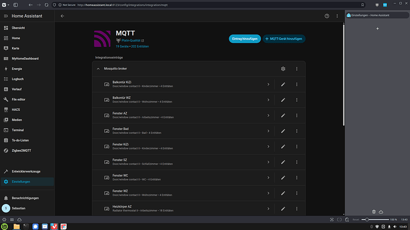Open the Platin-Qualität link
Screen dimensions: 410x230
tap(131, 41)
